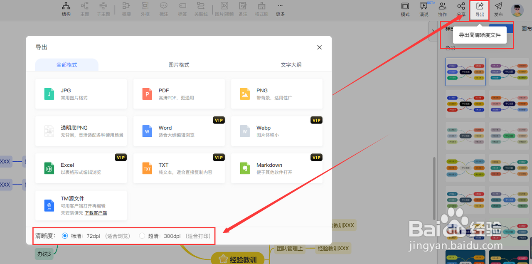Select the 团队管理上 node on canvas

(x=290, y=249)
